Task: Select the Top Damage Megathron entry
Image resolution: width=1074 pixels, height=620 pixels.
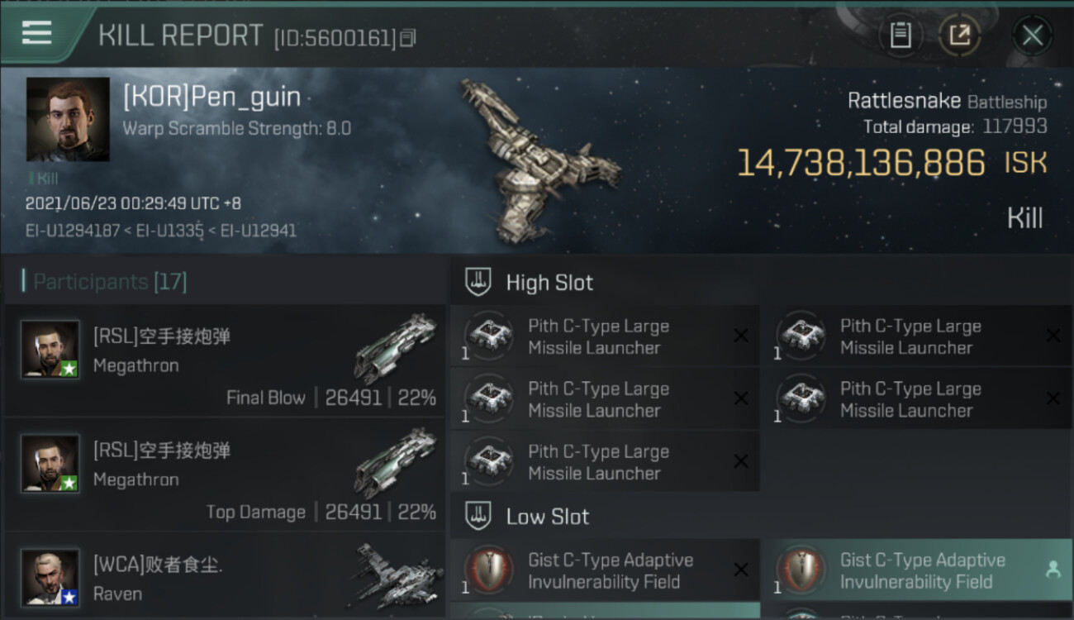Action: [225, 475]
